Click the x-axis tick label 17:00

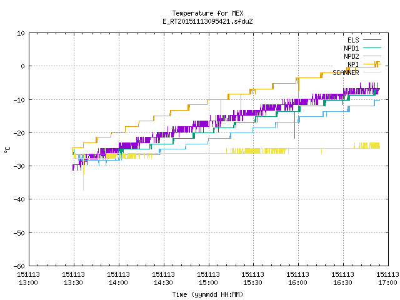pyautogui.click(x=387, y=282)
